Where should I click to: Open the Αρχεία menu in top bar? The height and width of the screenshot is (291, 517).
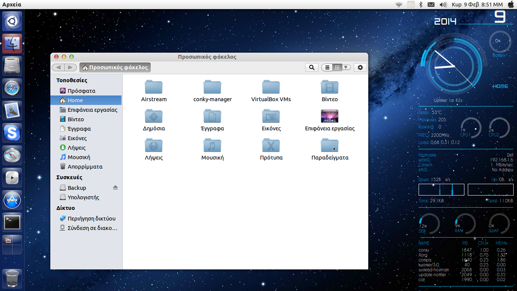(x=12, y=5)
